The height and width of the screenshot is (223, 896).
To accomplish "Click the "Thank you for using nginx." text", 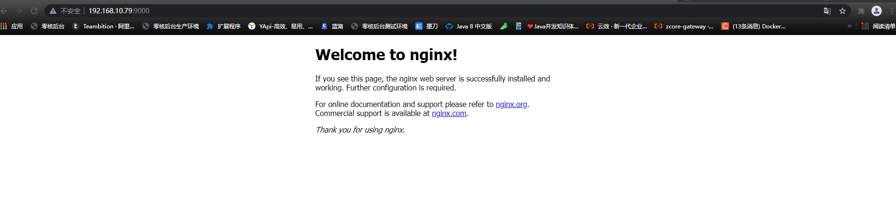I will pyautogui.click(x=360, y=130).
